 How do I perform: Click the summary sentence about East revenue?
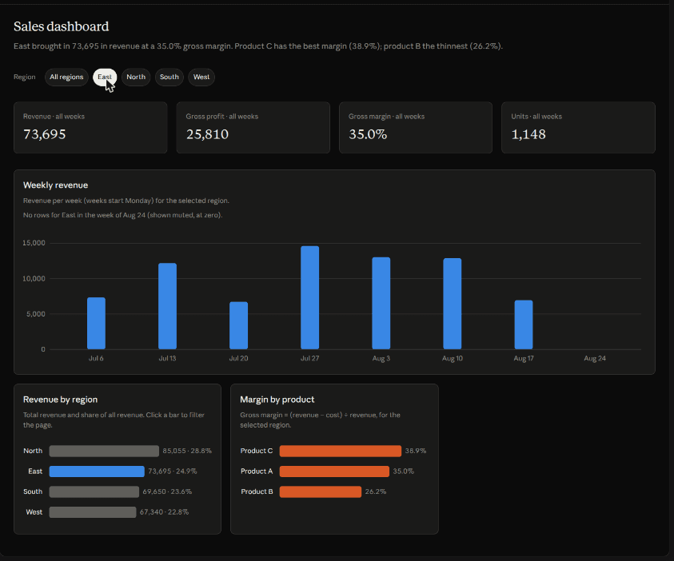[258, 46]
